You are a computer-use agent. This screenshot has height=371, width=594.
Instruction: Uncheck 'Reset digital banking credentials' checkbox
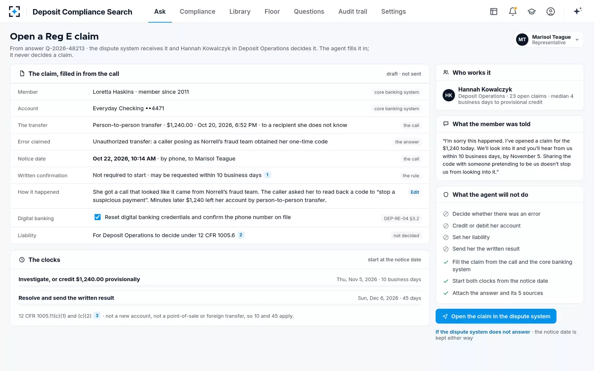98,217
